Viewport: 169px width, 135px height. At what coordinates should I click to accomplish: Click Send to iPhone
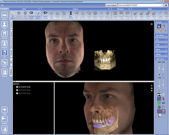70,15
